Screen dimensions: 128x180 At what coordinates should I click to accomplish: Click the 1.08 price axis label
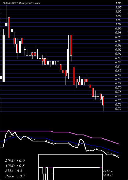(x=118, y=3)
